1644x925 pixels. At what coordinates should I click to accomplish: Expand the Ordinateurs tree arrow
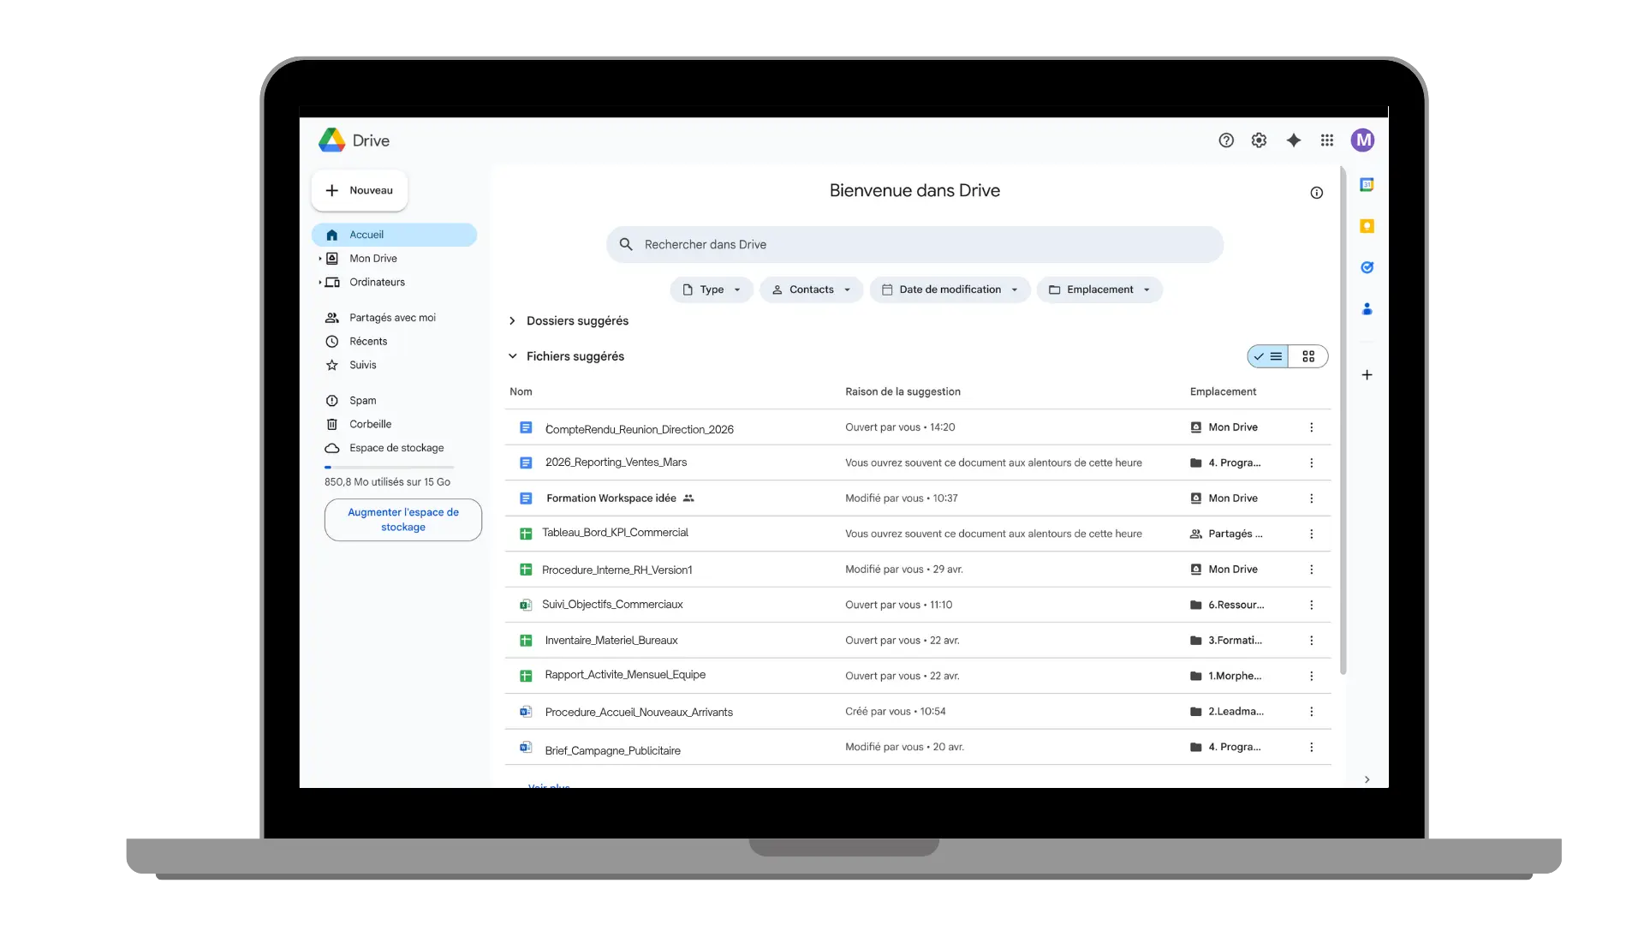click(x=320, y=283)
